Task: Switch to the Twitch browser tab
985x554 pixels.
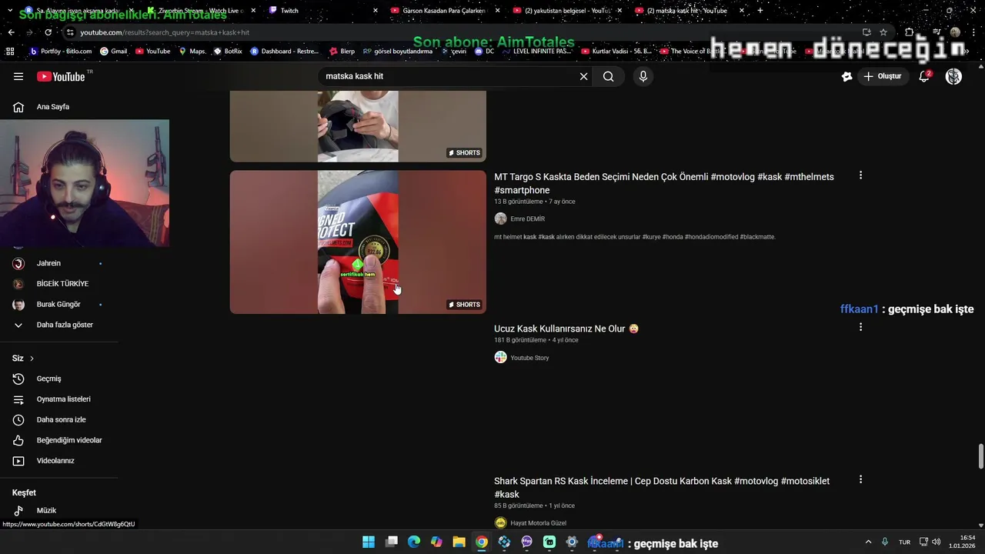Action: pyautogui.click(x=322, y=11)
